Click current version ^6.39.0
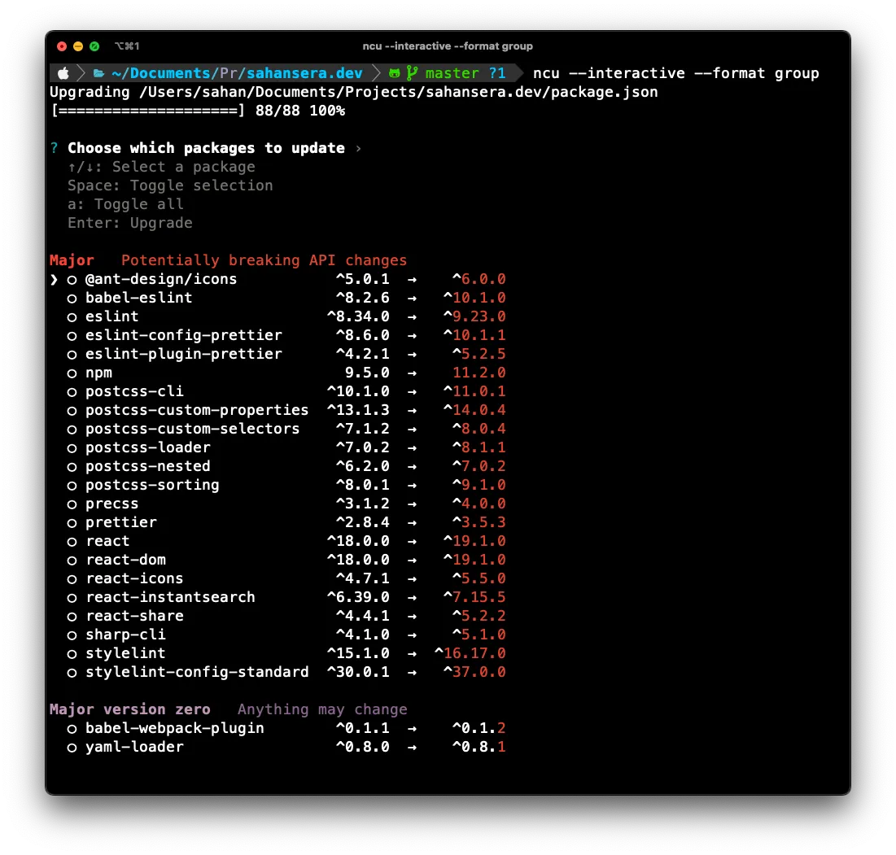This screenshot has height=855, width=896. [358, 597]
